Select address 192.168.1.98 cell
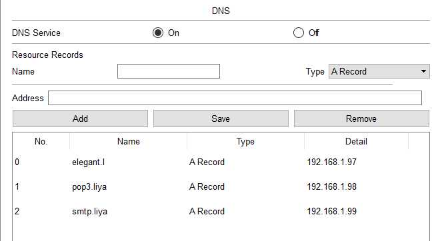This screenshot has height=241, width=432. pos(332,187)
